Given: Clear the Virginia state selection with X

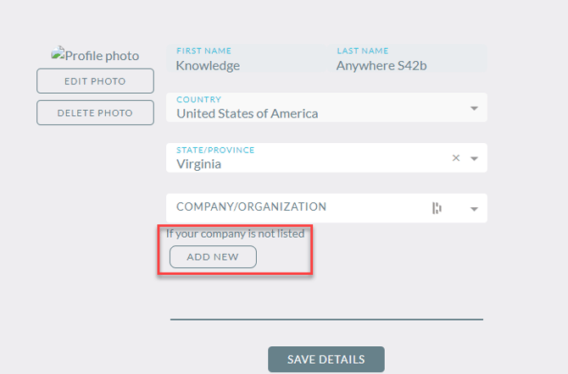Looking at the screenshot, I should click(x=456, y=158).
